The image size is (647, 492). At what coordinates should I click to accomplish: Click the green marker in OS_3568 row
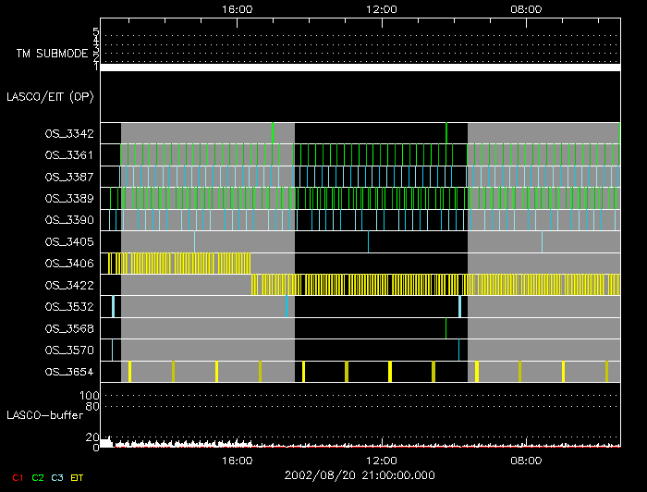click(446, 328)
